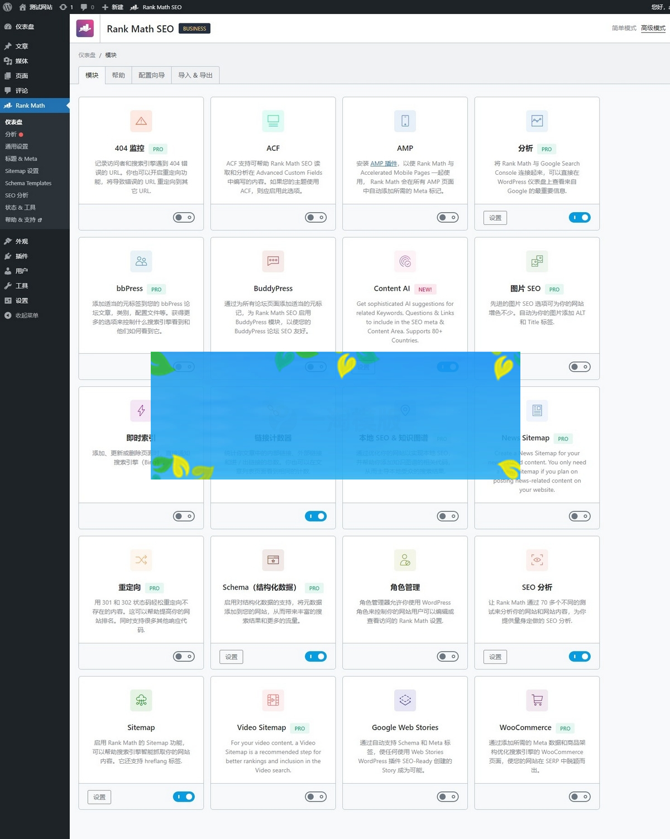This screenshot has height=839, width=670.
Task: Follow the AMP 插件 link
Action: 384,164
